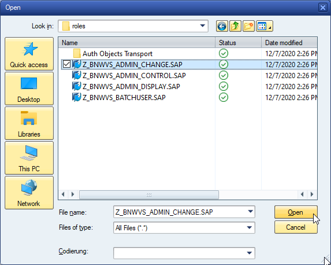331x265 pixels.
Task: Sort by the Status column header
Action: pos(238,43)
